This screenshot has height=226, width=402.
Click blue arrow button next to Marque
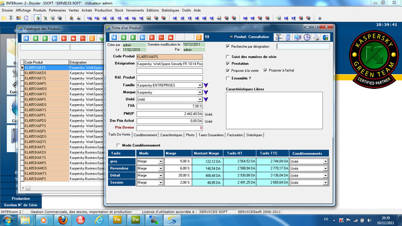(x=206, y=92)
